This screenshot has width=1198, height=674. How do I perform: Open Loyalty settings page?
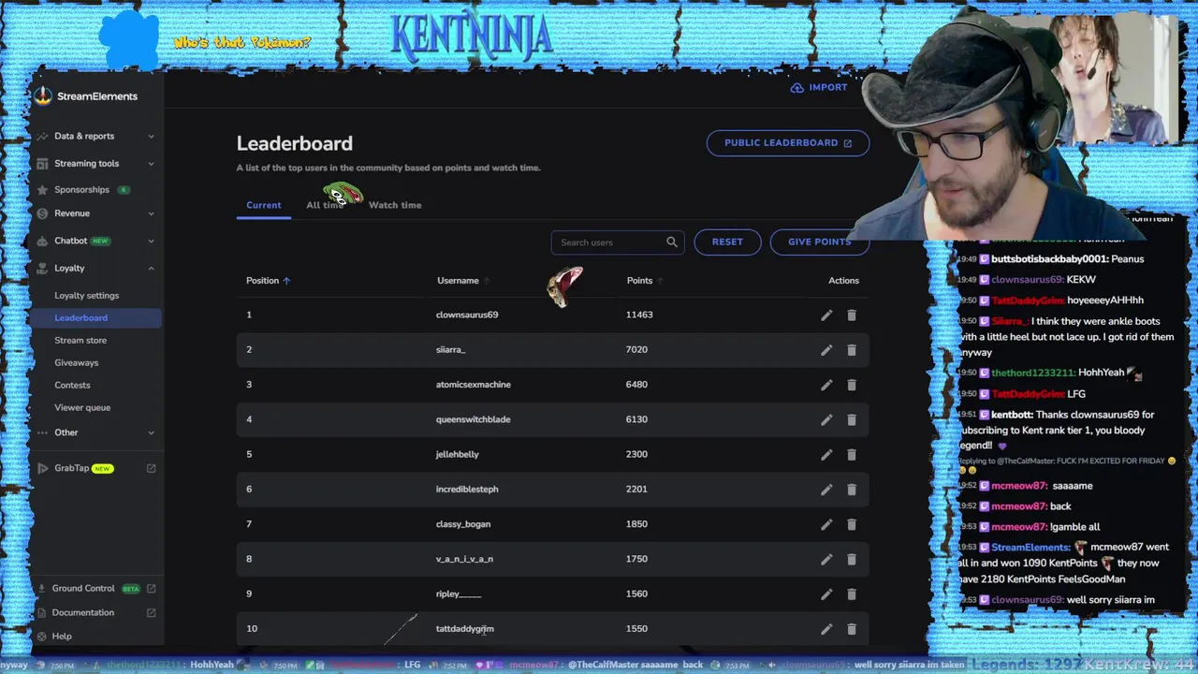pos(86,296)
